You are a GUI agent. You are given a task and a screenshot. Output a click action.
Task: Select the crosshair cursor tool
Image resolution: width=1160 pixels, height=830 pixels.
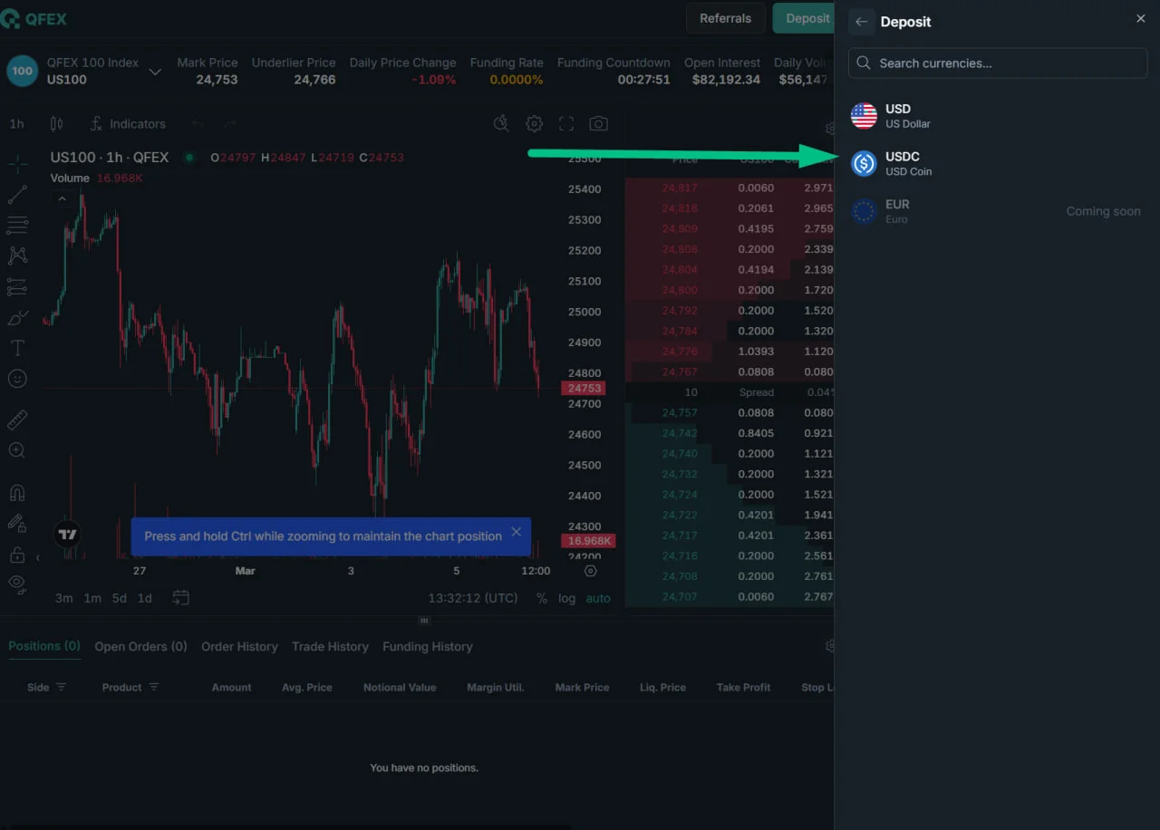[17, 164]
